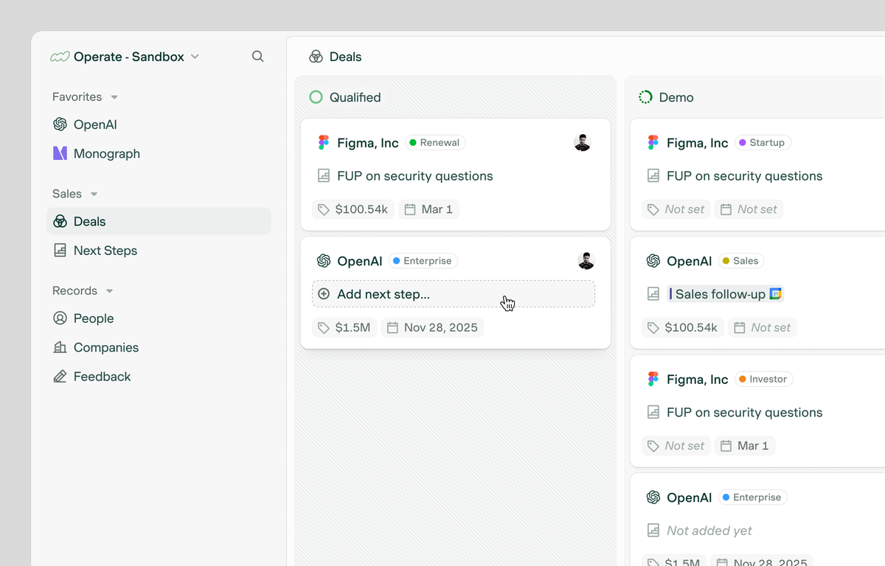Open OpenAI company name in Qualified card
Screen dimensions: 885x566
[x=360, y=261]
